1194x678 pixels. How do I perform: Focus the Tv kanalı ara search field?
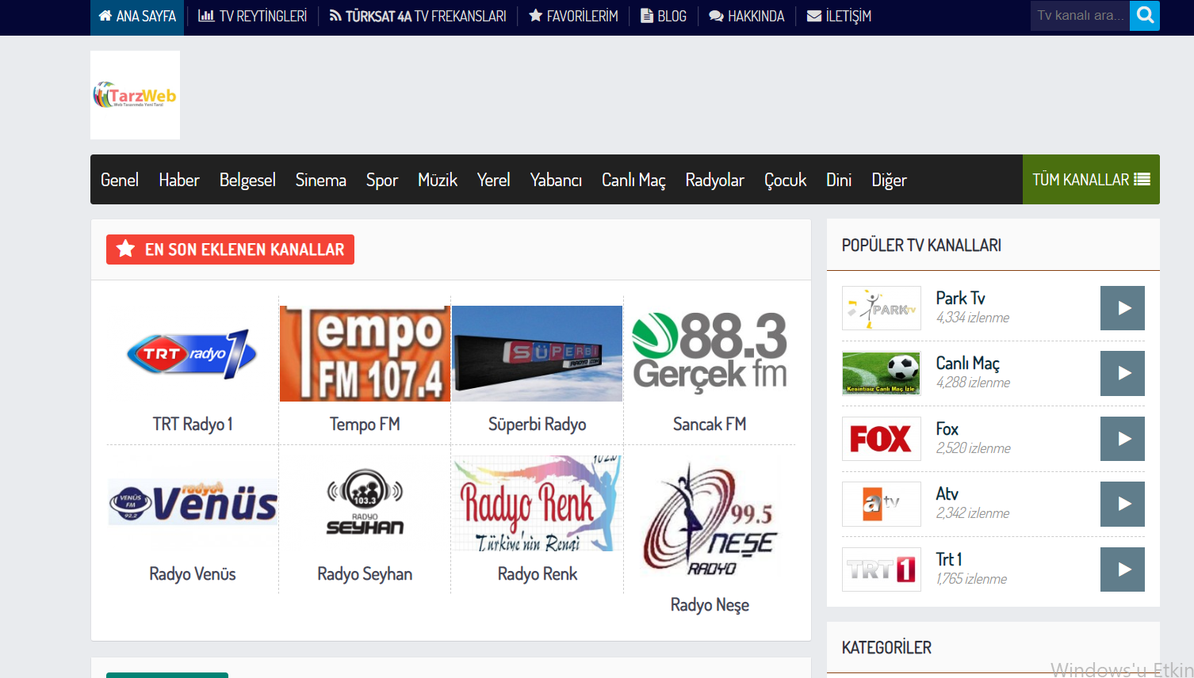pyautogui.click(x=1080, y=15)
